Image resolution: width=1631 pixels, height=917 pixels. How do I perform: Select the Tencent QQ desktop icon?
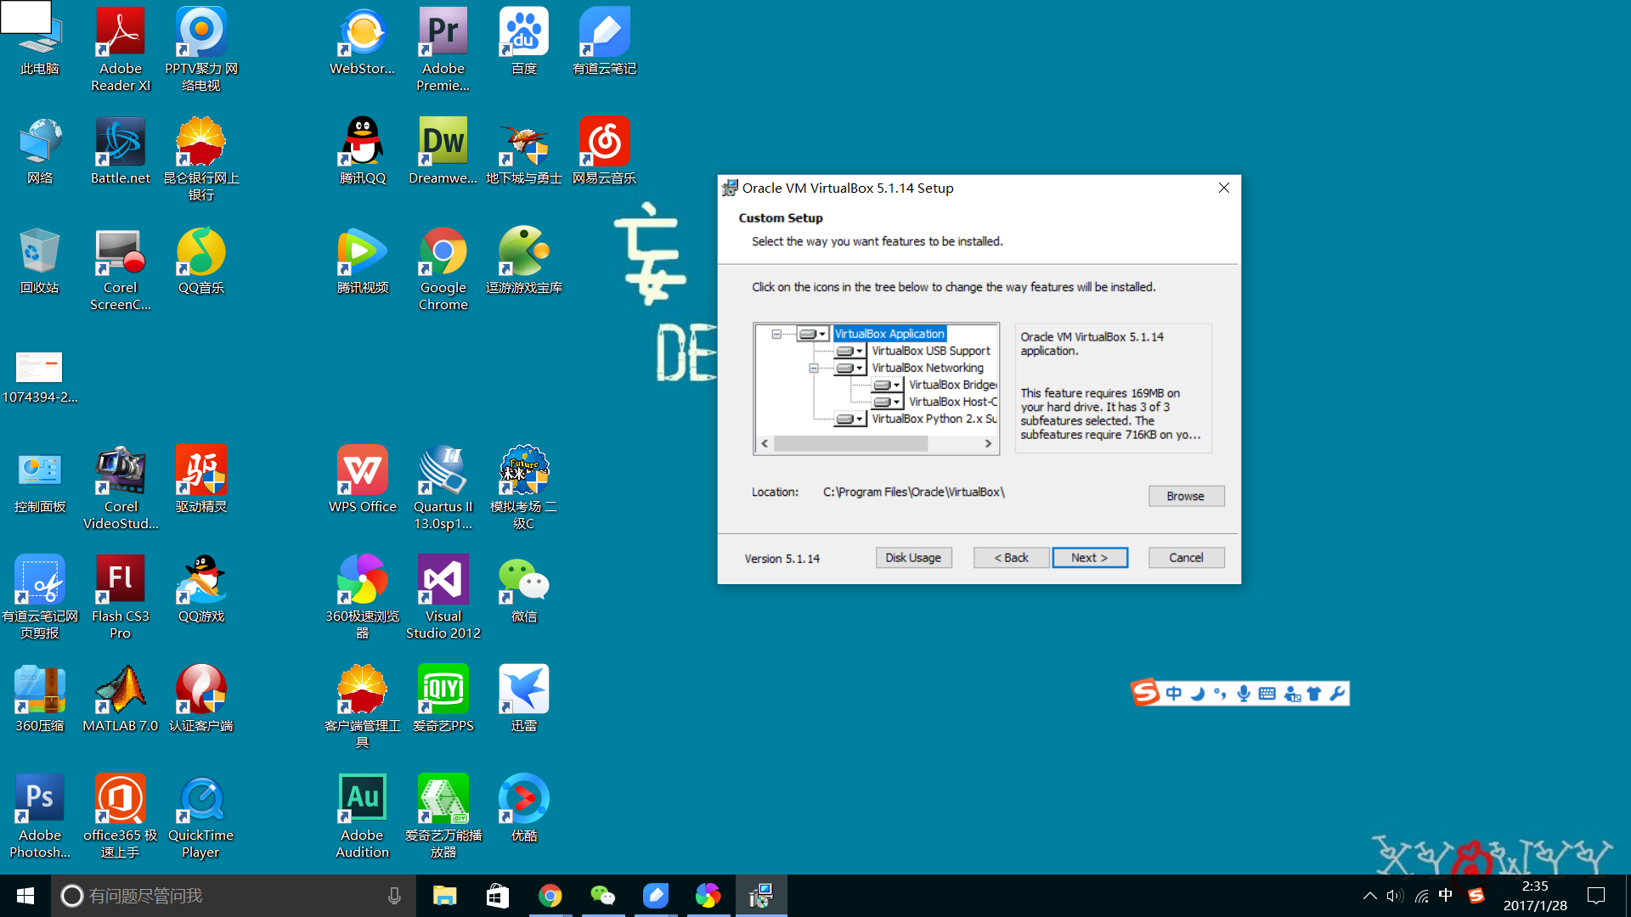363,151
